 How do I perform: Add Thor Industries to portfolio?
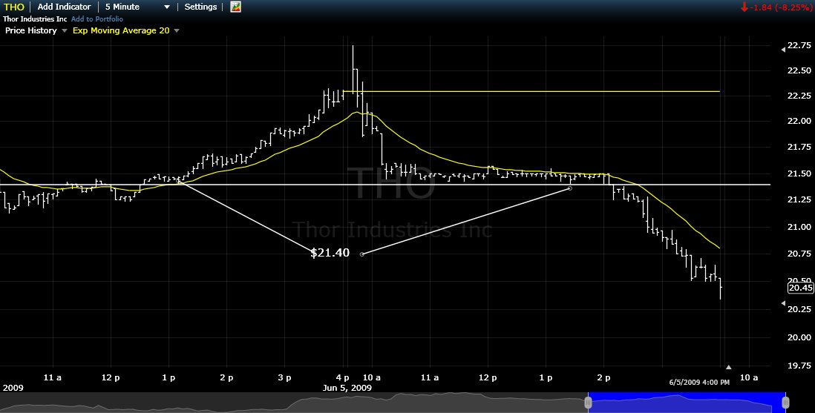pos(97,19)
